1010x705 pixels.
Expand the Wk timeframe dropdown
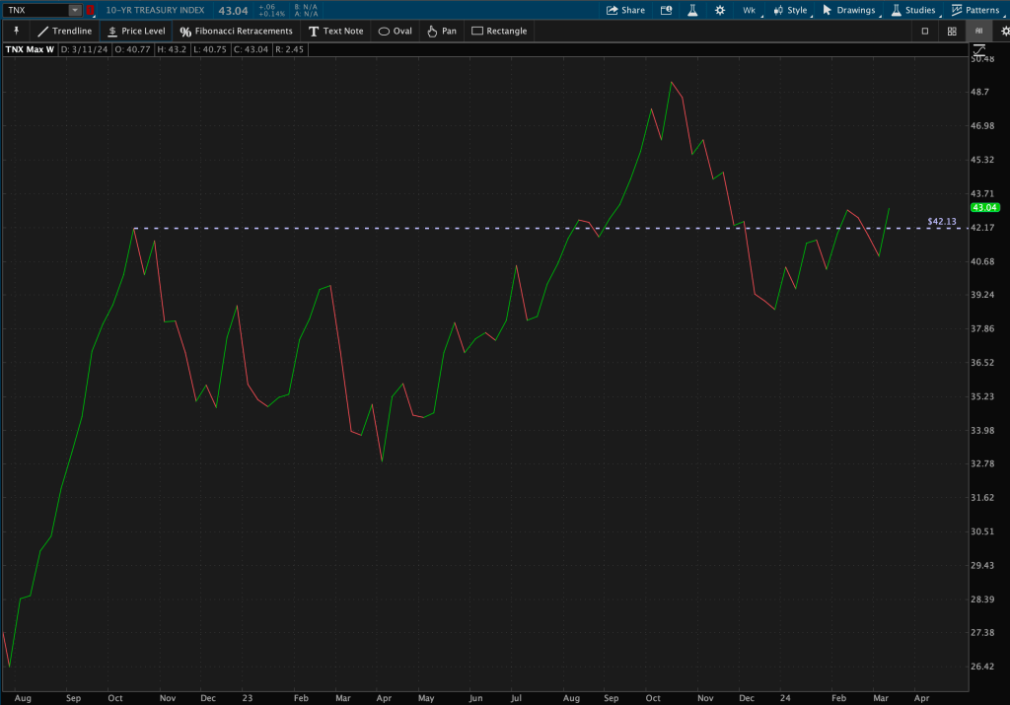[750, 10]
